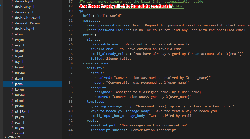
Task: Select nl.yml file
Action: [x=19, y=101]
